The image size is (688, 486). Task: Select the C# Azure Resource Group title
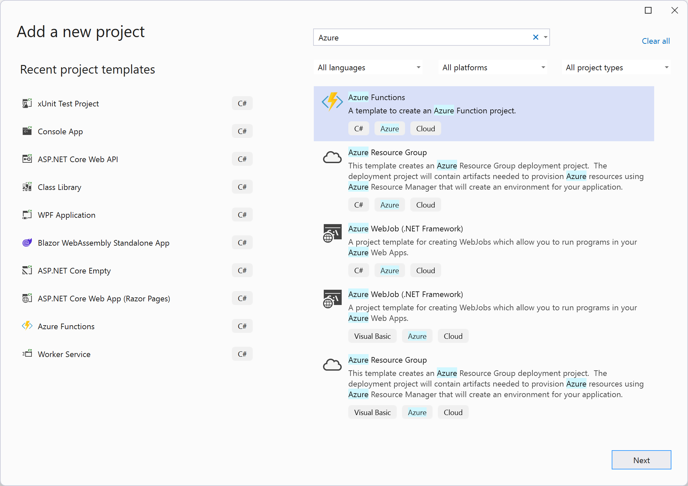point(387,152)
